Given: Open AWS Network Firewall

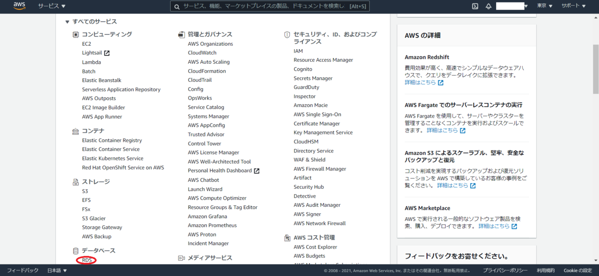Looking at the screenshot, I should [x=319, y=223].
